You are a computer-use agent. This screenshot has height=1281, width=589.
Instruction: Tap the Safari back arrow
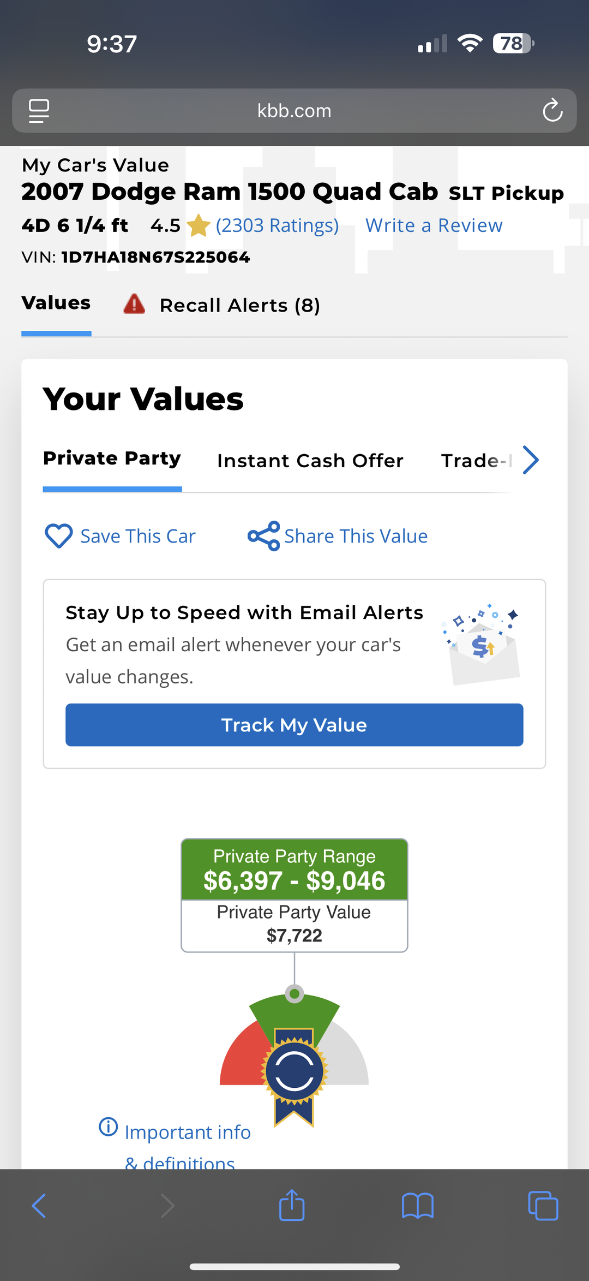[x=39, y=1206]
